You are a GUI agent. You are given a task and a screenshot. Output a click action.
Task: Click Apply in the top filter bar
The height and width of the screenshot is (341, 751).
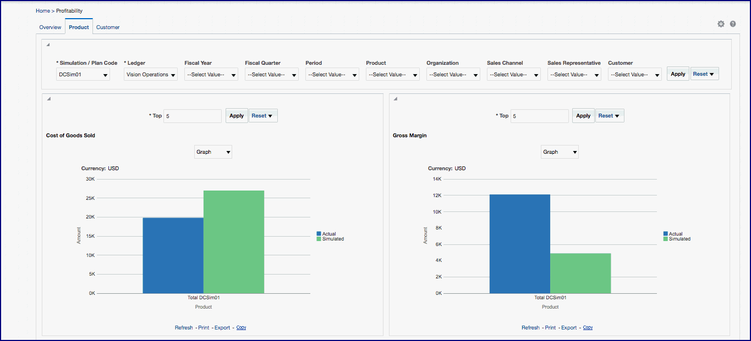click(678, 74)
